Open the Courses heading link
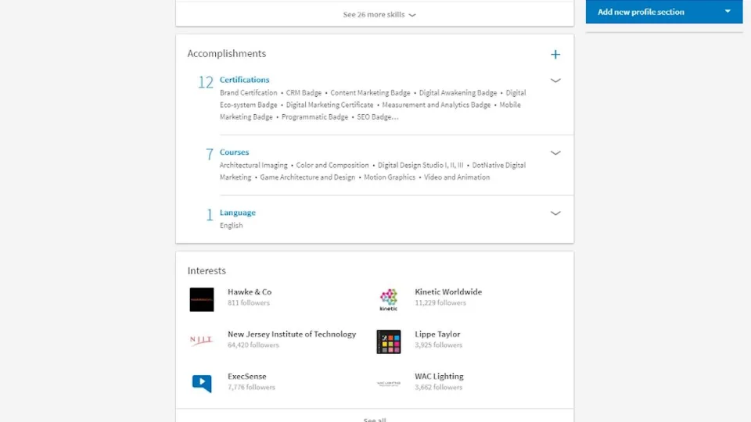The height and width of the screenshot is (422, 751). click(234, 152)
